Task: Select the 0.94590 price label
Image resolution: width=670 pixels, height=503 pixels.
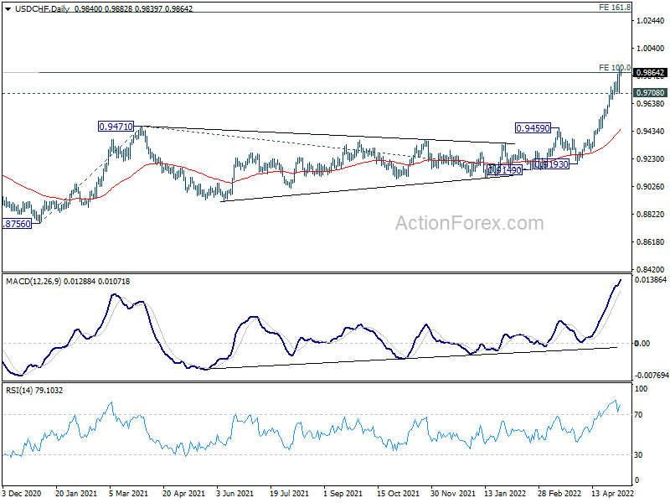Action: [533, 128]
